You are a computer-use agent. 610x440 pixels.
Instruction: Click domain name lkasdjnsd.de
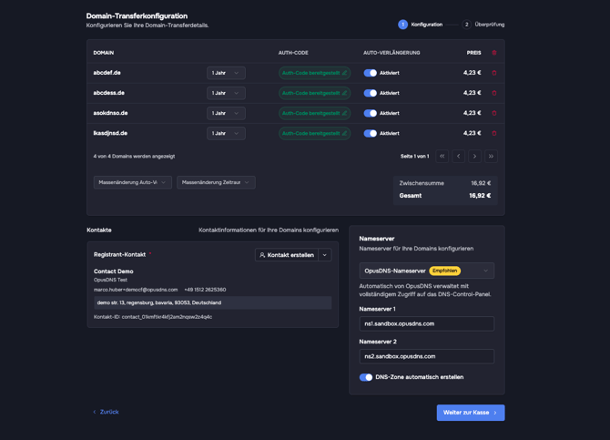click(x=110, y=133)
